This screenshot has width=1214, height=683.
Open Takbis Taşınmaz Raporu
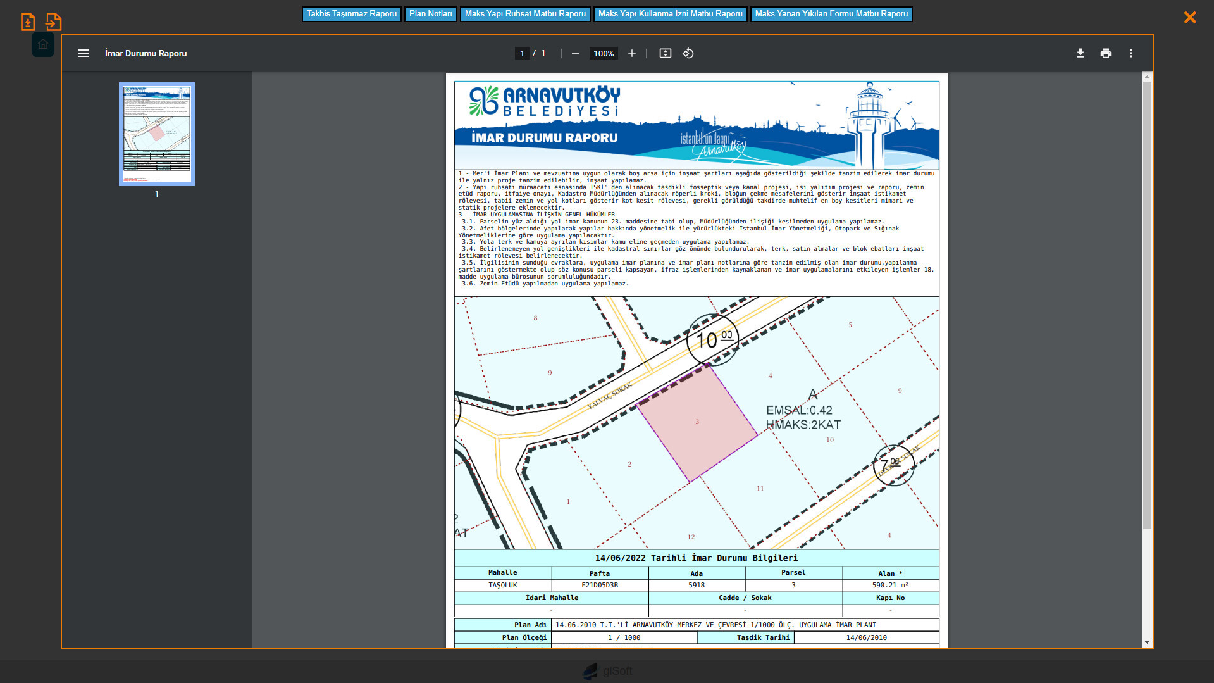(x=351, y=14)
